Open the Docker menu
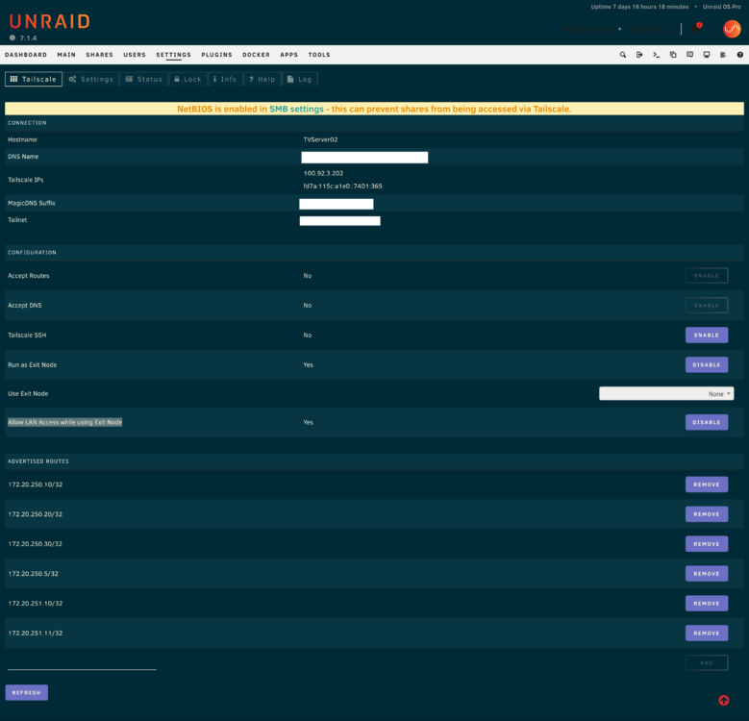Viewport: 749px width, 721px height. (256, 55)
